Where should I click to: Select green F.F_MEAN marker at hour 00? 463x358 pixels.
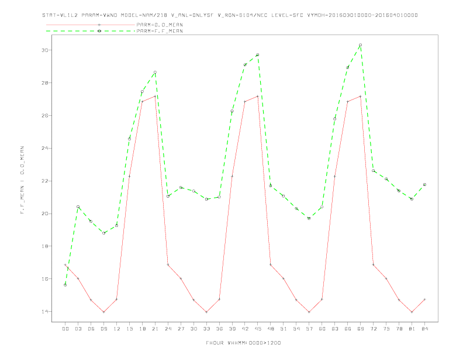click(65, 285)
